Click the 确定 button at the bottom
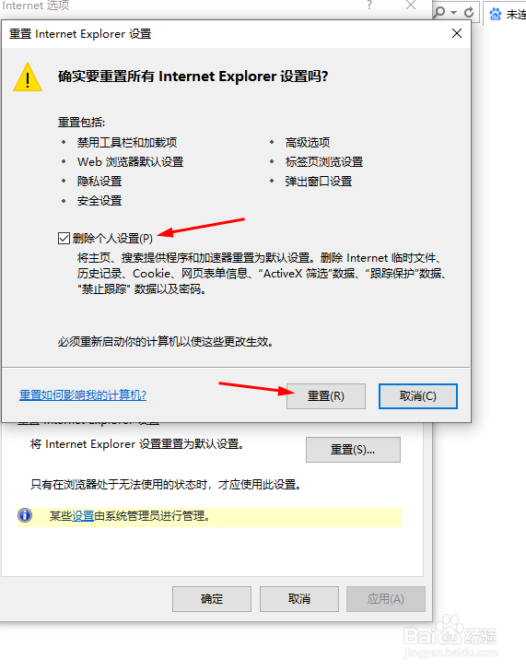This screenshot has width=526, height=671. point(212,599)
